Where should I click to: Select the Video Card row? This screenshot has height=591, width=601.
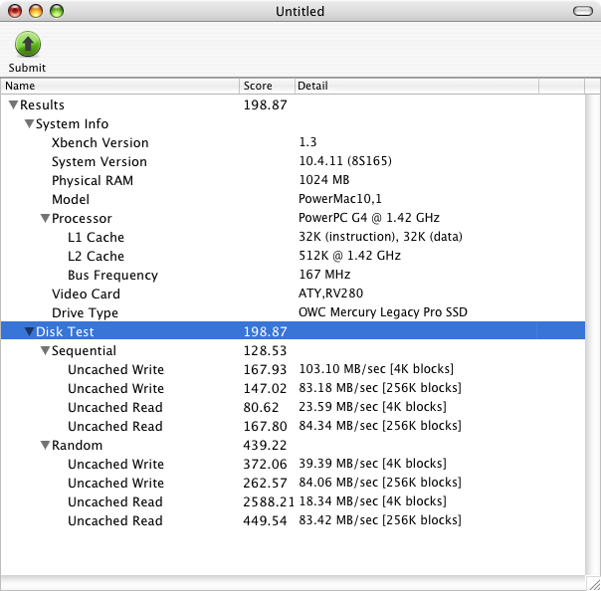pos(86,295)
